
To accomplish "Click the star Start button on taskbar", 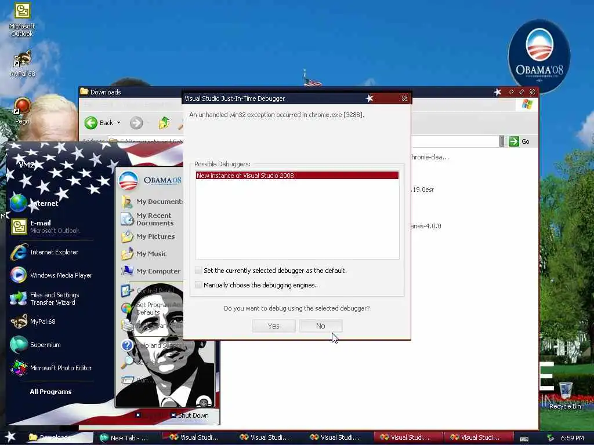I will (10, 437).
